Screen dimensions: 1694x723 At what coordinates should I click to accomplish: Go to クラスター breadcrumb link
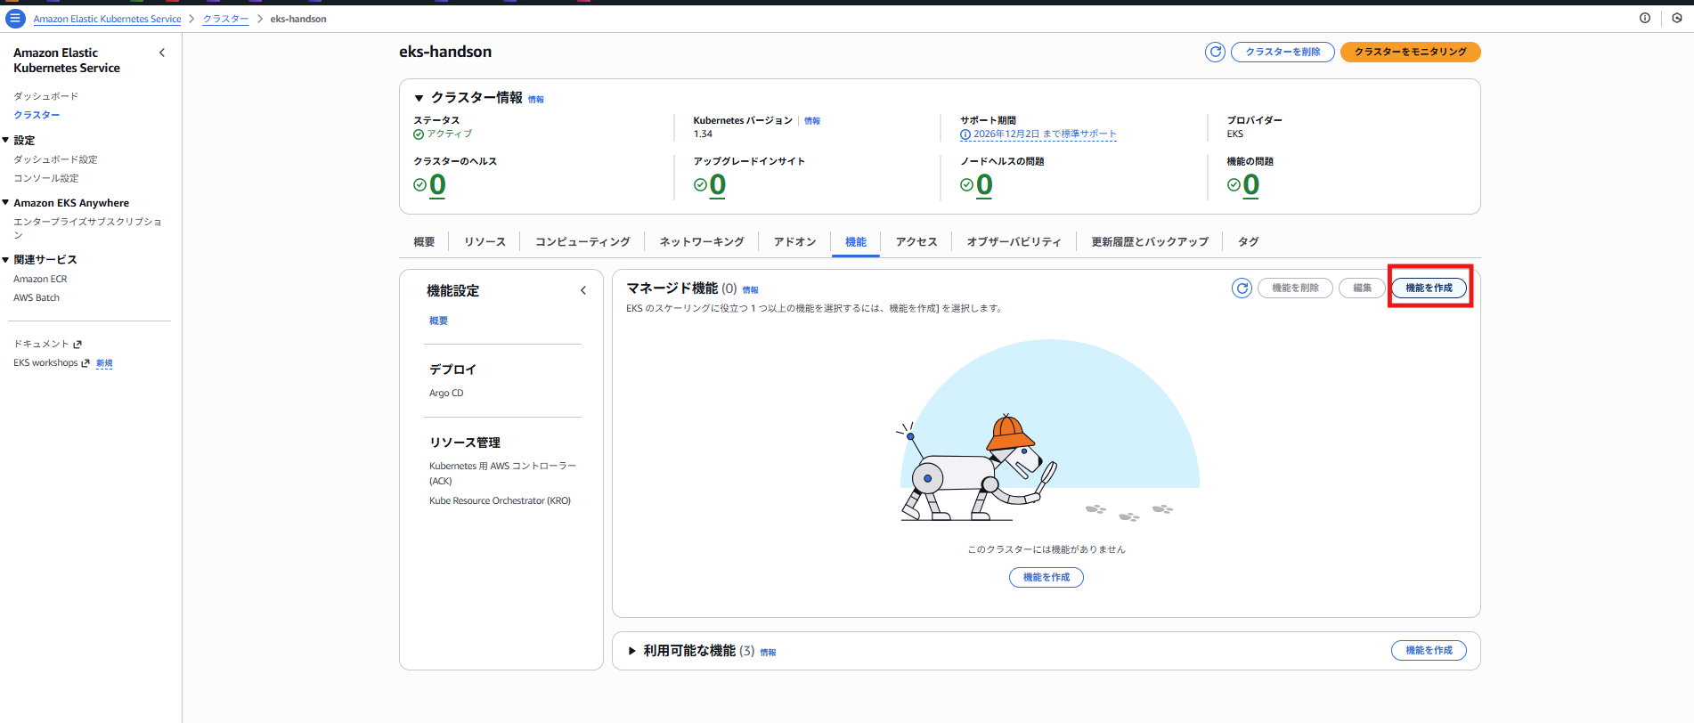click(x=225, y=19)
